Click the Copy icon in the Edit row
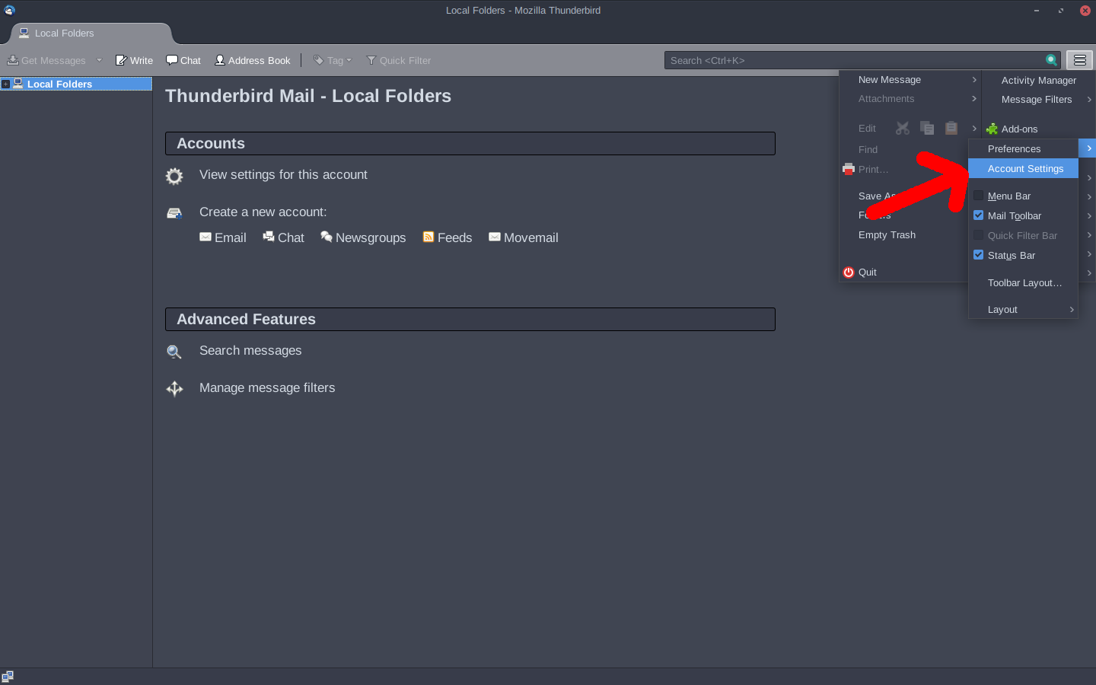Viewport: 1096px width, 685px height. [x=927, y=129]
